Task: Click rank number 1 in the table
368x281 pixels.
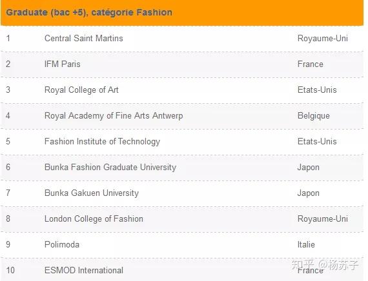Action: point(8,38)
